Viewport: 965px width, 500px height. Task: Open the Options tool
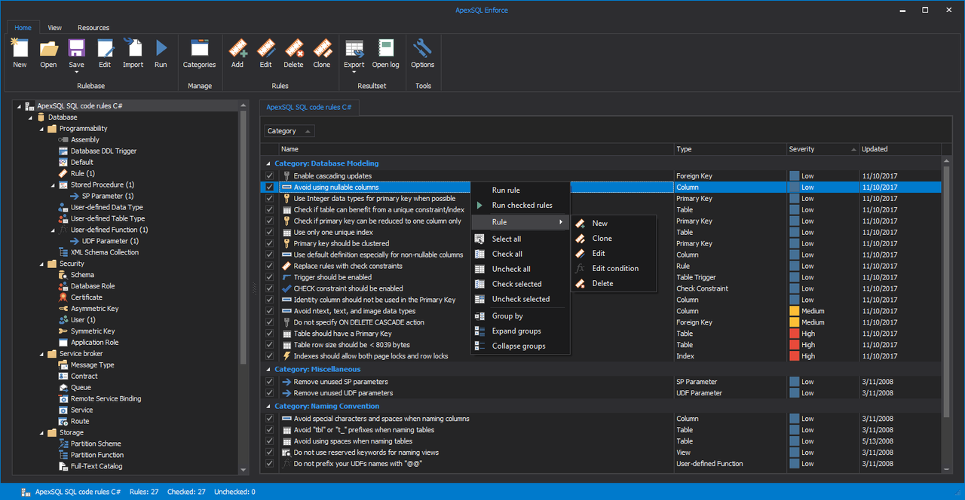coord(422,49)
